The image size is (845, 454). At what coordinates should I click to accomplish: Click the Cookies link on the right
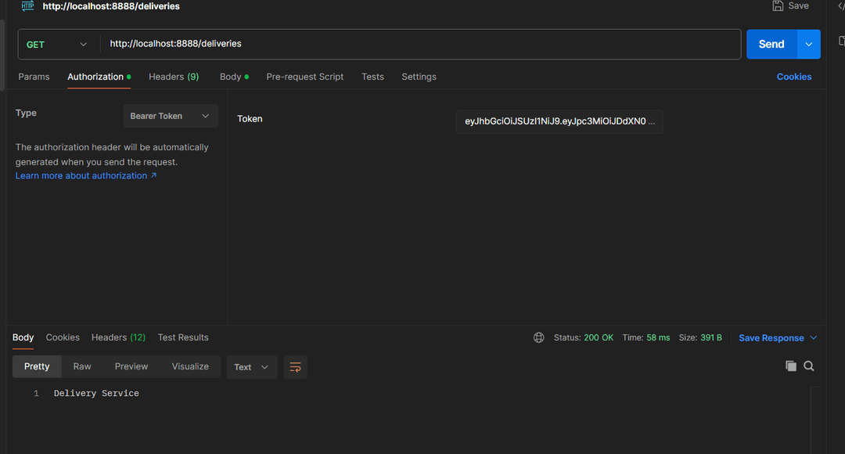[793, 77]
